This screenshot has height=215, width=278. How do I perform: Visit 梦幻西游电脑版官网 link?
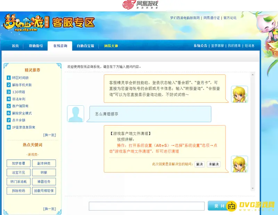(185, 18)
